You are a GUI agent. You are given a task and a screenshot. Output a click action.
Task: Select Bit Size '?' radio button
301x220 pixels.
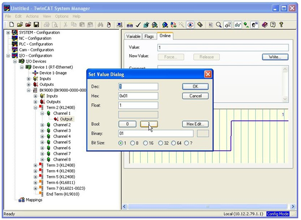[x=187, y=143]
